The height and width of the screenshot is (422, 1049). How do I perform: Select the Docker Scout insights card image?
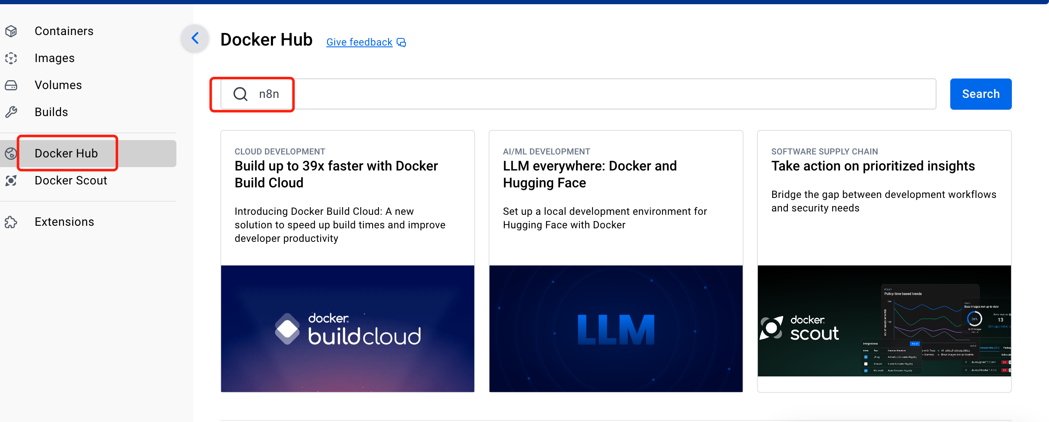pos(884,321)
